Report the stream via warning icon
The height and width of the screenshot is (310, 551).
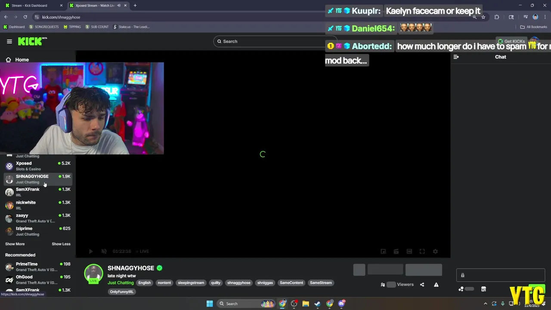coord(436,285)
